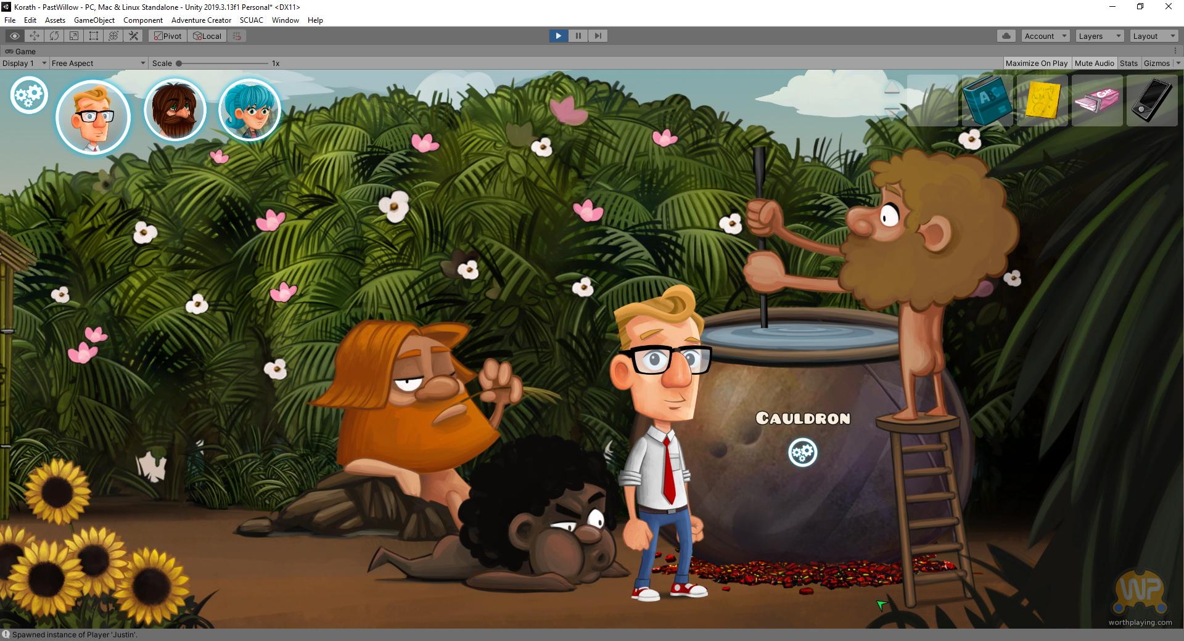Click the Unity cloud services icon
The height and width of the screenshot is (641, 1184).
1006,36
